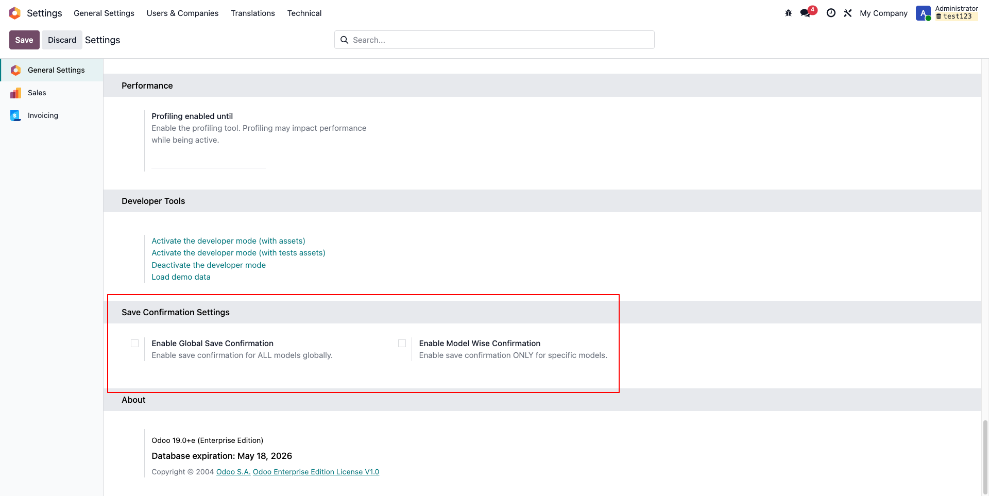Enable Global Save Confirmation checkbox

tap(134, 343)
